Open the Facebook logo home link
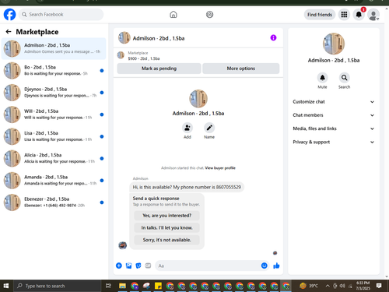This screenshot has width=389, height=292. click(x=9, y=15)
